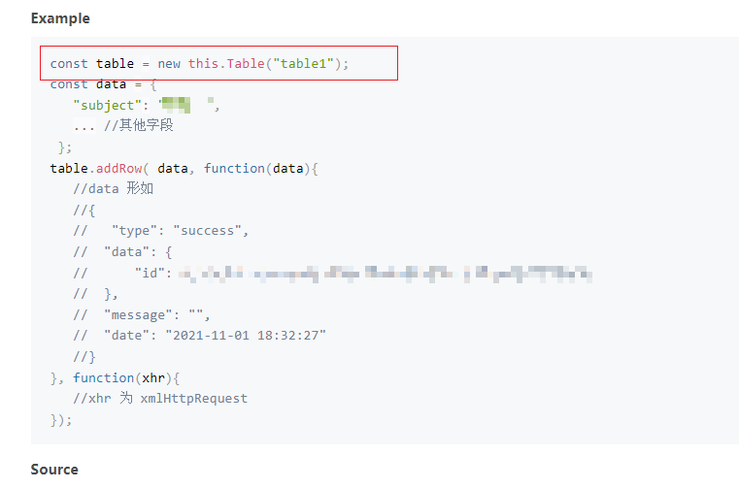739x489 pixels.
Task: Click the date value "2021-11-01 18:32:27"
Action: click(x=249, y=336)
